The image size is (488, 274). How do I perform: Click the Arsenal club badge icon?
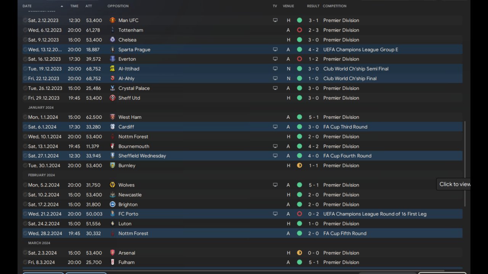(x=112, y=253)
